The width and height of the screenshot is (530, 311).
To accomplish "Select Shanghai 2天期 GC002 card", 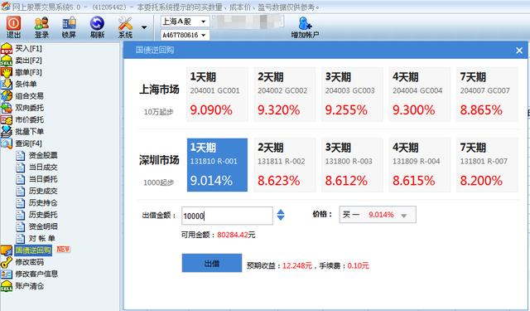I will click(285, 94).
